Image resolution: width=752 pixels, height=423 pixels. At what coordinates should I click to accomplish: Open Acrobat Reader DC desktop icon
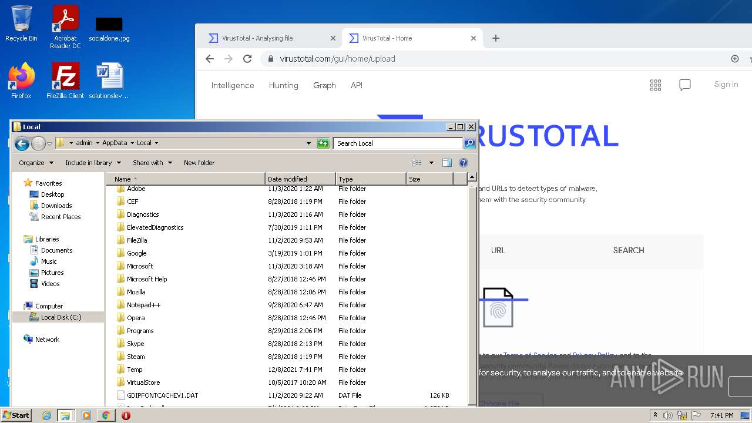65,26
